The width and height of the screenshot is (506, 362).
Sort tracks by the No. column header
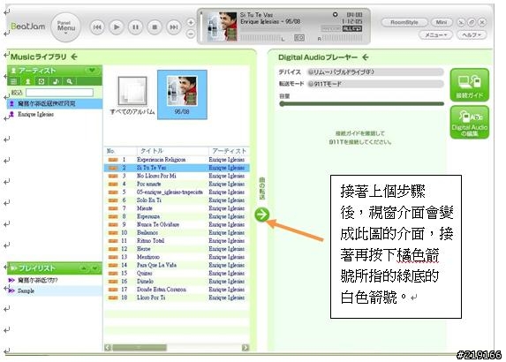(110, 151)
